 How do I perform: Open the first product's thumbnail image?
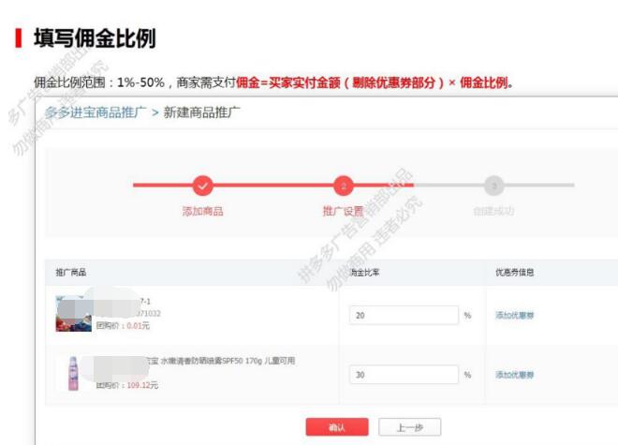point(73,313)
